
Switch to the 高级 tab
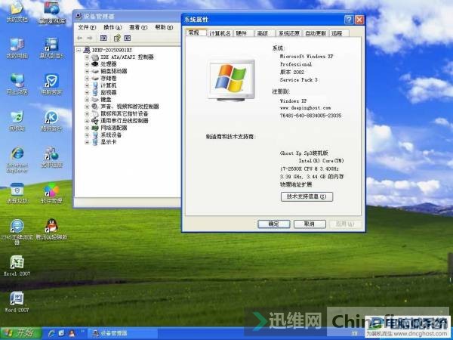(264, 33)
